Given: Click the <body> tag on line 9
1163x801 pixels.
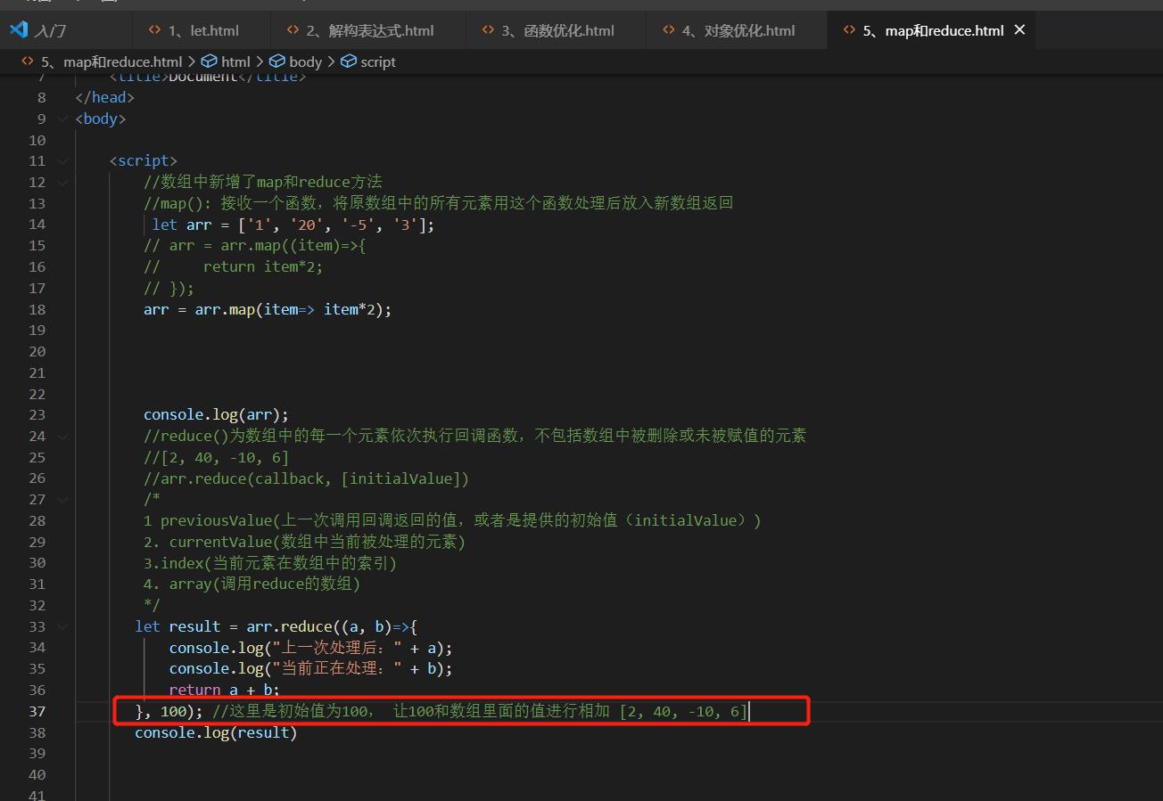Looking at the screenshot, I should coord(101,119).
